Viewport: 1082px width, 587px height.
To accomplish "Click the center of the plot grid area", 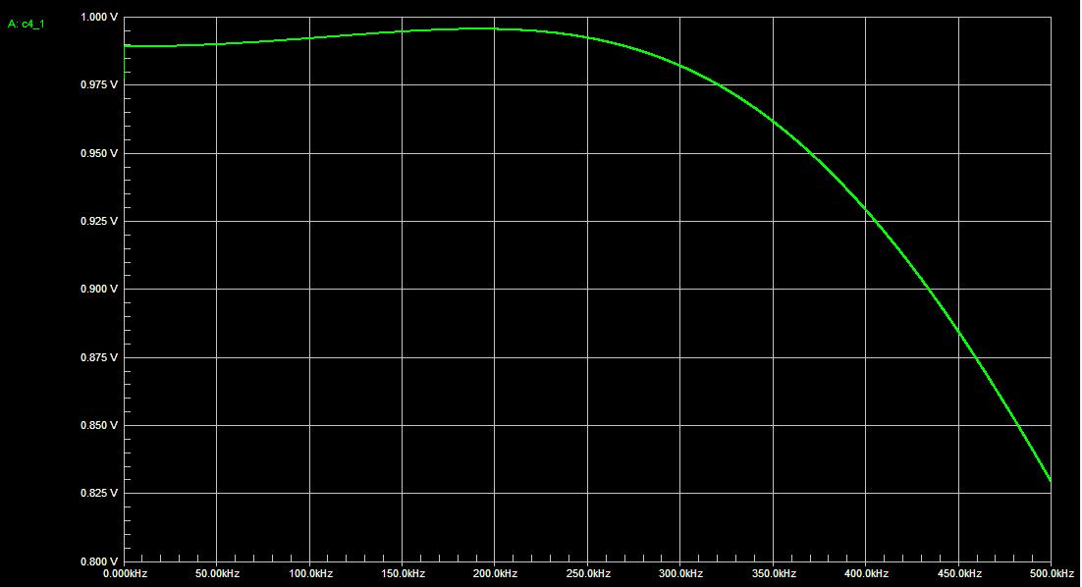I will [x=589, y=288].
